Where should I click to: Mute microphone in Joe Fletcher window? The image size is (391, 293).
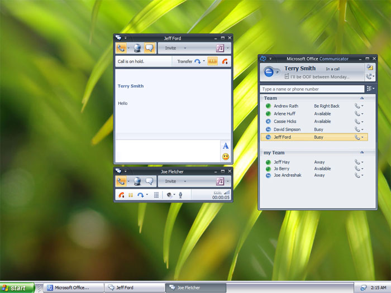click(180, 195)
